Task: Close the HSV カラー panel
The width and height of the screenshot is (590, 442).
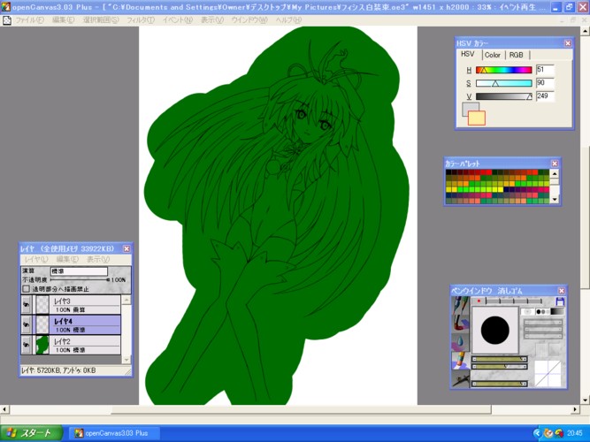Action: click(568, 43)
